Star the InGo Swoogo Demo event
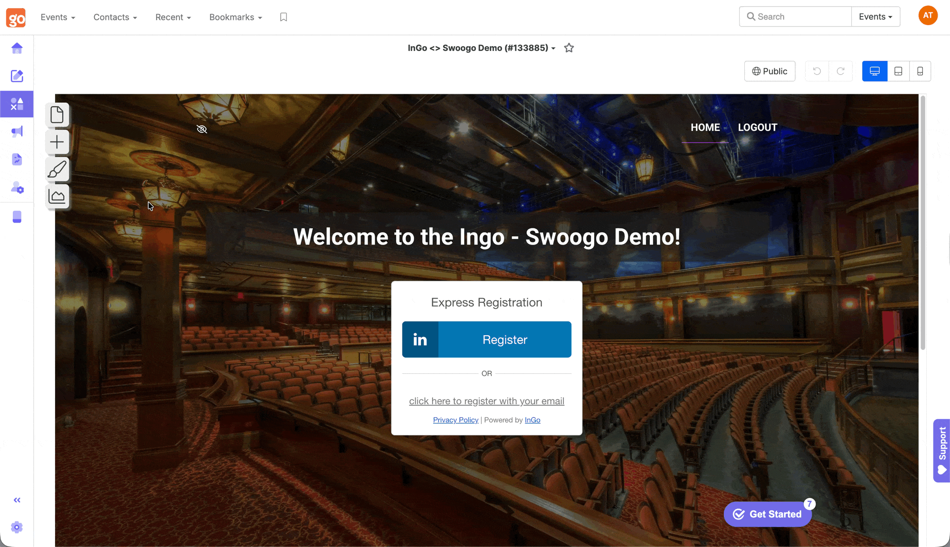950x547 pixels. (569, 48)
